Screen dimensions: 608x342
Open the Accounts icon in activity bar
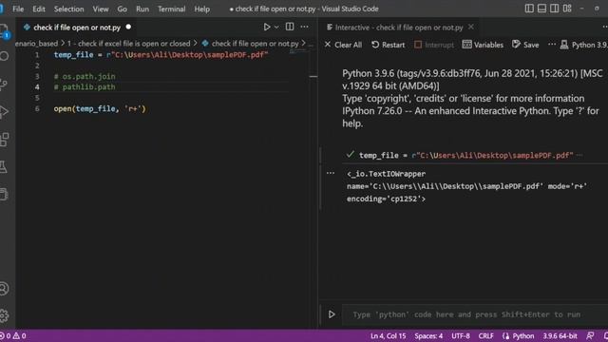click(4, 289)
